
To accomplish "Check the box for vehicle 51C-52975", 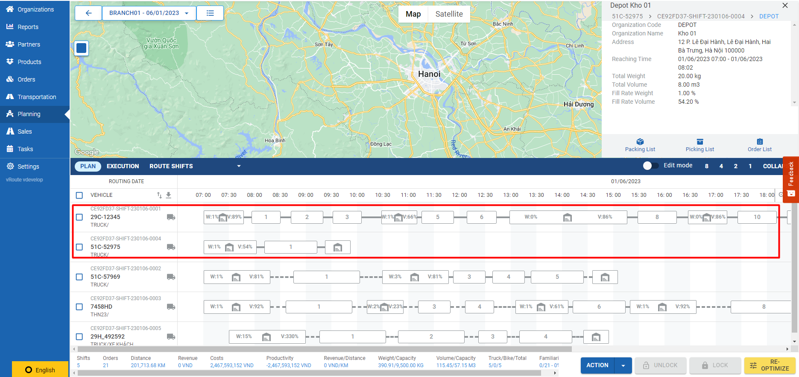I will pyautogui.click(x=79, y=247).
